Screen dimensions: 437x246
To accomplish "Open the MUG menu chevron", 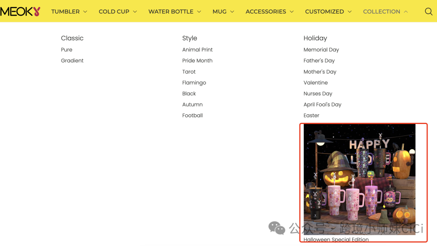I will [x=232, y=12].
